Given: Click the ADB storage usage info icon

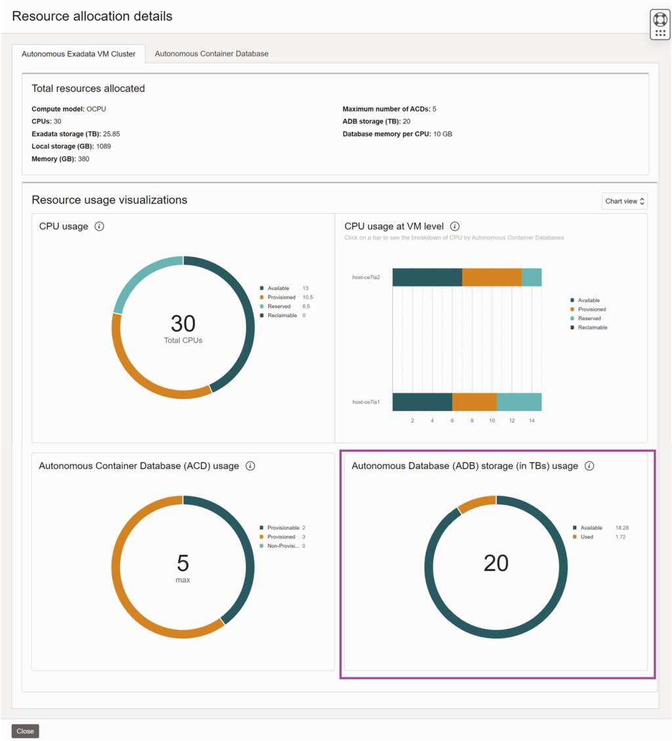Looking at the screenshot, I should 589,466.
